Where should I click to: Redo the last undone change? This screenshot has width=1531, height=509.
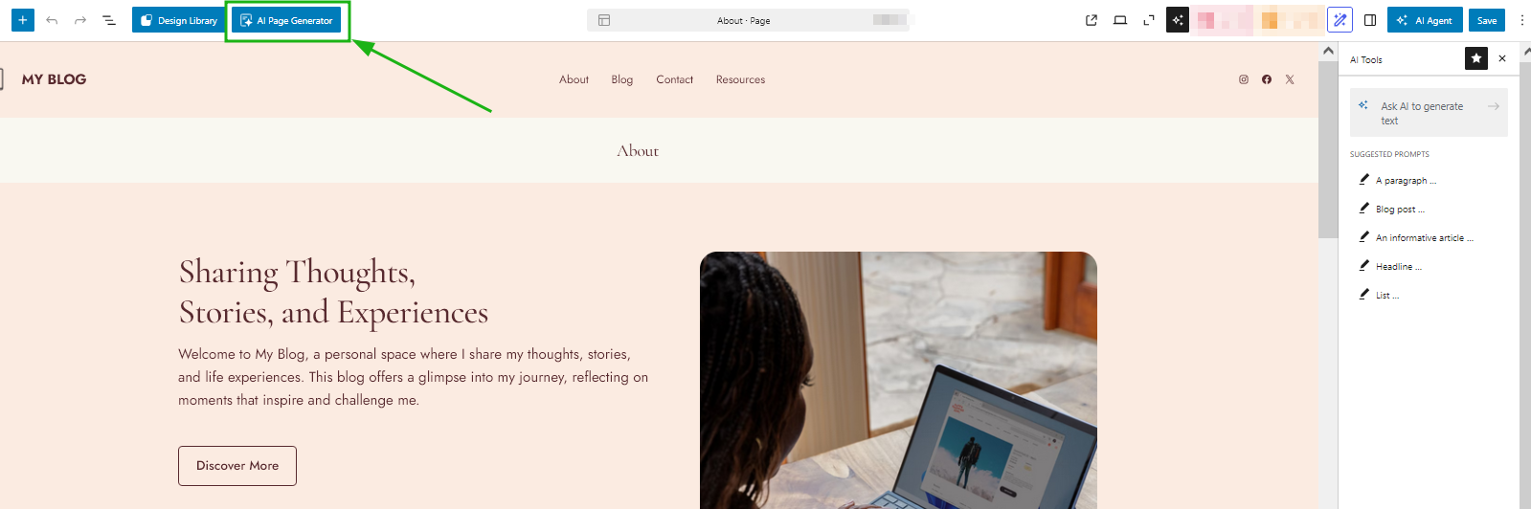point(80,20)
